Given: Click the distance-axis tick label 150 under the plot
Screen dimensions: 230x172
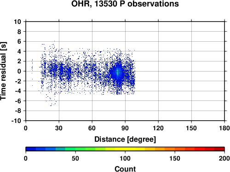Looking at the screenshot, I should click(191, 128).
